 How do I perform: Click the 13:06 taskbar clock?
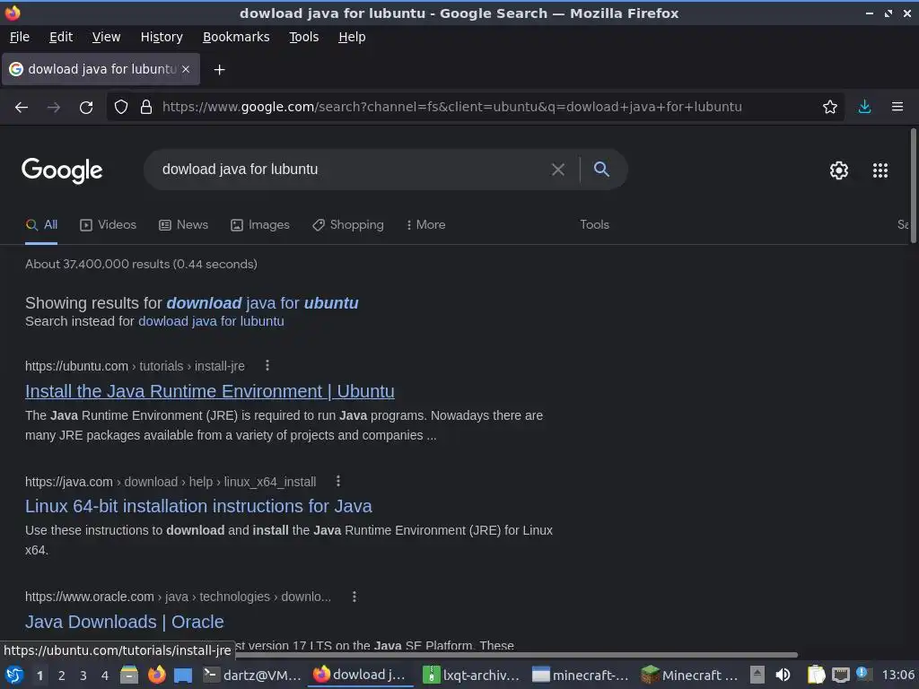(x=897, y=676)
